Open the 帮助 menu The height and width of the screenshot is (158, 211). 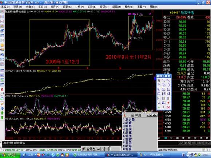point(154,7)
